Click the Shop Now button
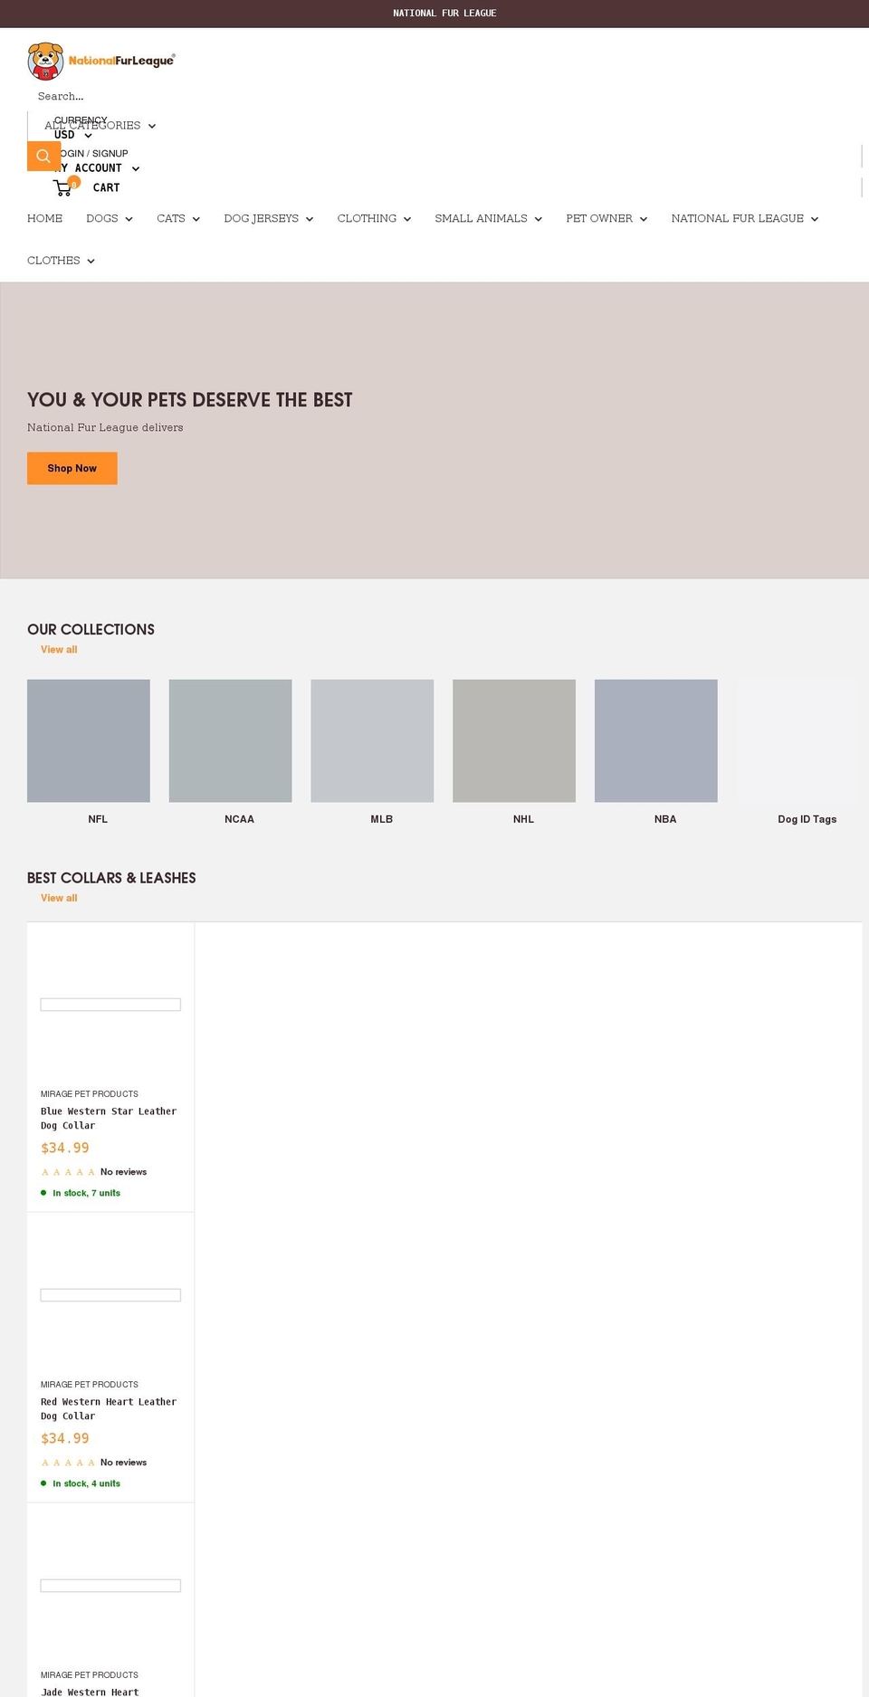Image resolution: width=869 pixels, height=1697 pixels. [72, 468]
